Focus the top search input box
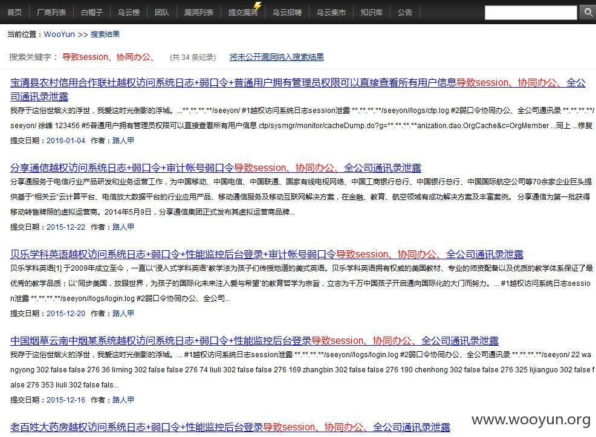596x437 pixels. click(531, 13)
